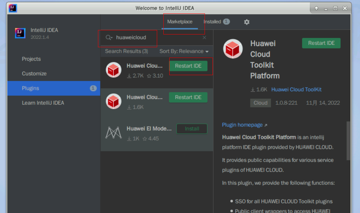The image size is (360, 213).
Task: Open the Huawei Cloud ToolKit vendor link
Action: click(296, 89)
